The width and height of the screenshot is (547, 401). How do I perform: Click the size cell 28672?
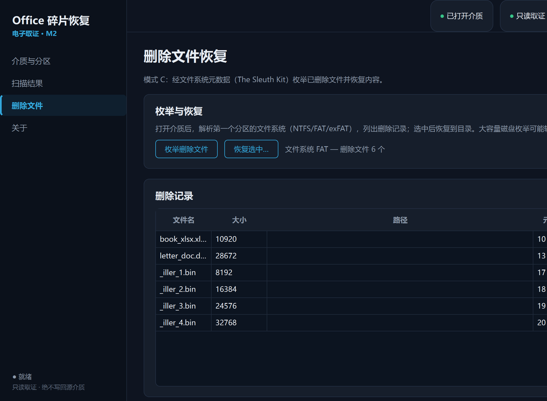(x=239, y=256)
